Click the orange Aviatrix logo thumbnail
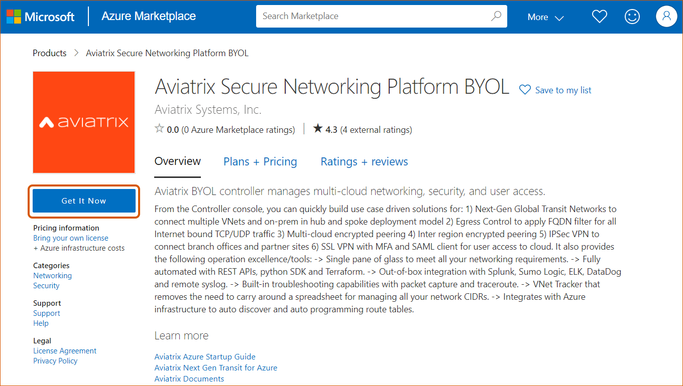Screen dimensions: 683x386 tap(83, 122)
